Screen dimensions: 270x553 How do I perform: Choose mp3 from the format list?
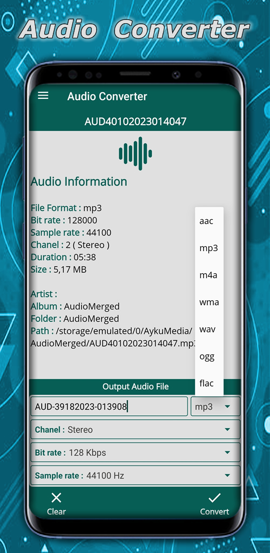click(x=209, y=248)
